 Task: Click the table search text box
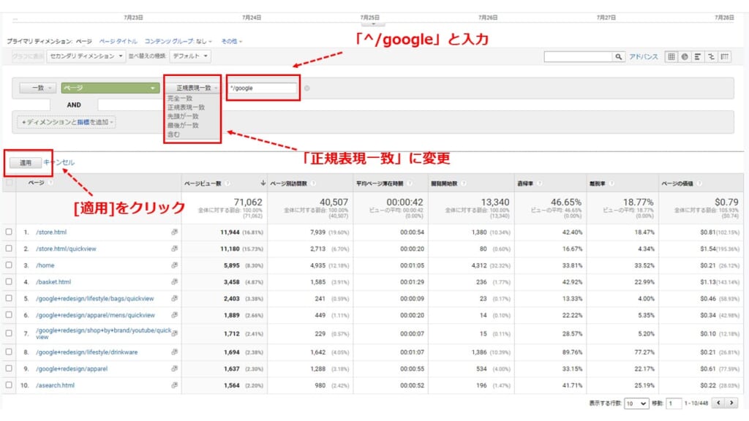(579, 57)
